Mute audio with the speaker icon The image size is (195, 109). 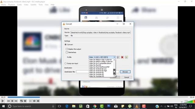pos(182,102)
